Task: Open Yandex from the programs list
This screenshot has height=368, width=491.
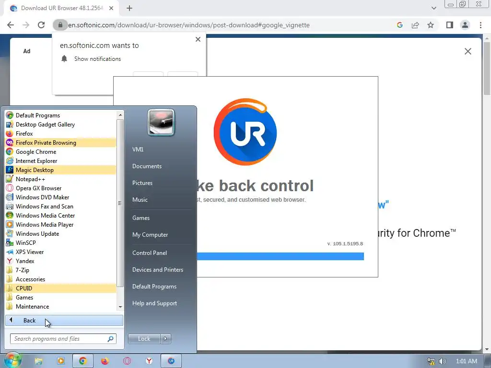Action: coord(61,261)
